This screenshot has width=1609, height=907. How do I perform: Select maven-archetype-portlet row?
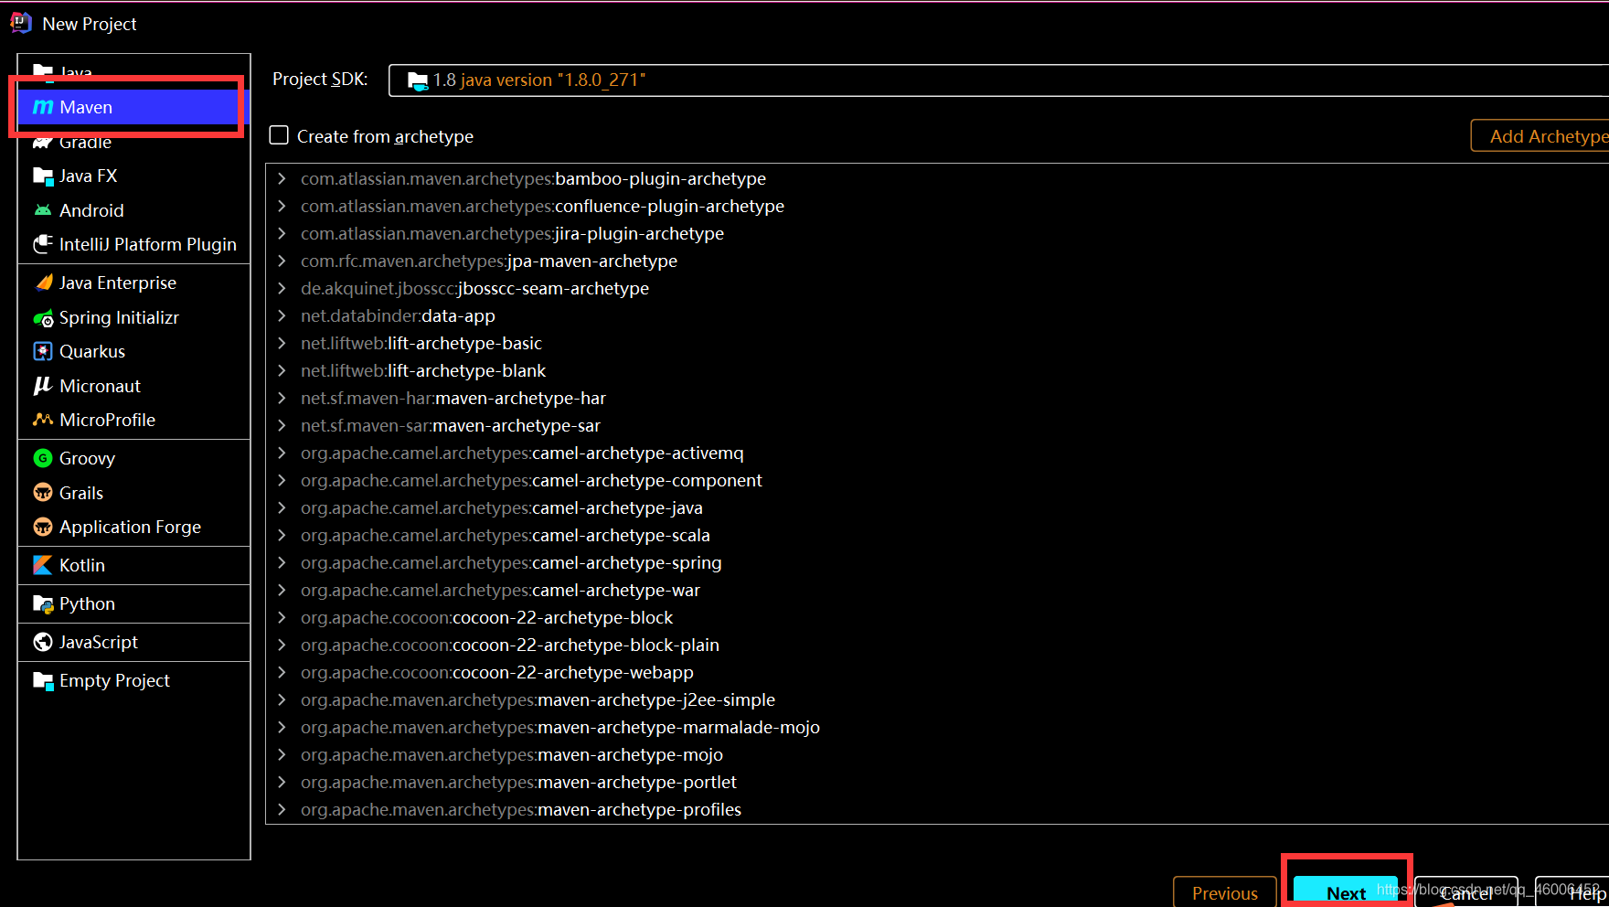(x=937, y=782)
